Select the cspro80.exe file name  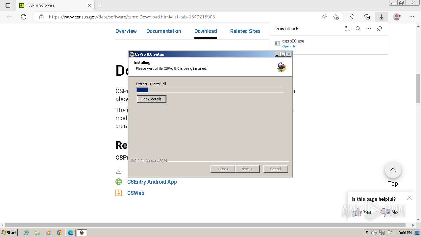293,41
